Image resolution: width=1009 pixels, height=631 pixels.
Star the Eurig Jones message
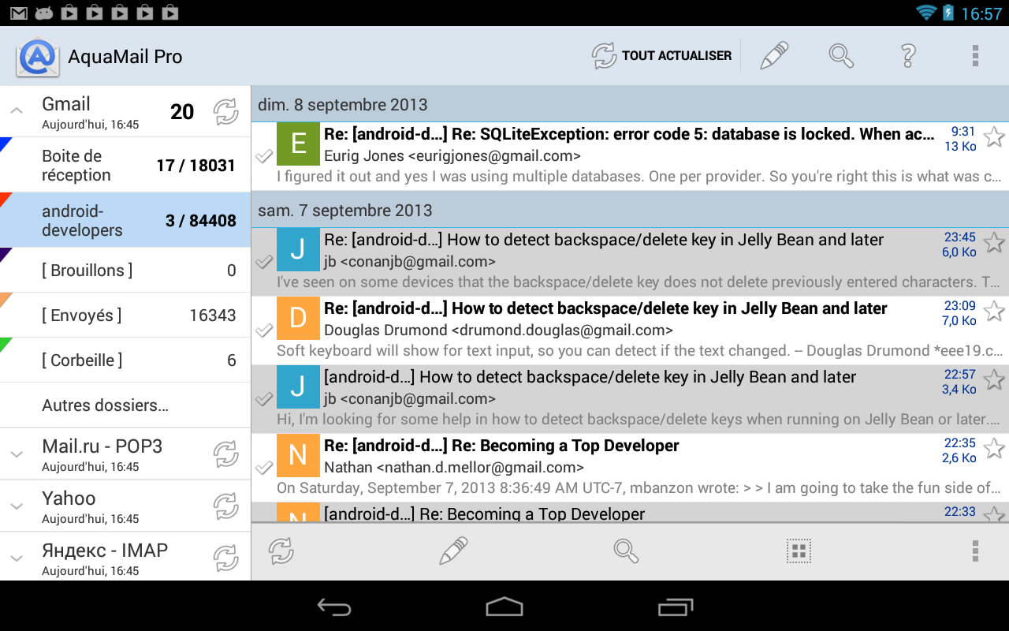(994, 137)
